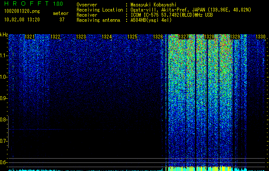Click the 1323 time marker
This screenshot has width=269, height=171.
tap(81, 37)
